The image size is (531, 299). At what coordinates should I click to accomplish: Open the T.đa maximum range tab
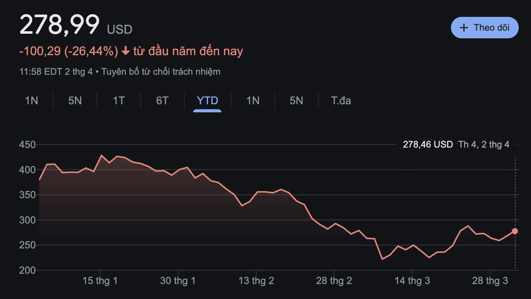pyautogui.click(x=341, y=101)
